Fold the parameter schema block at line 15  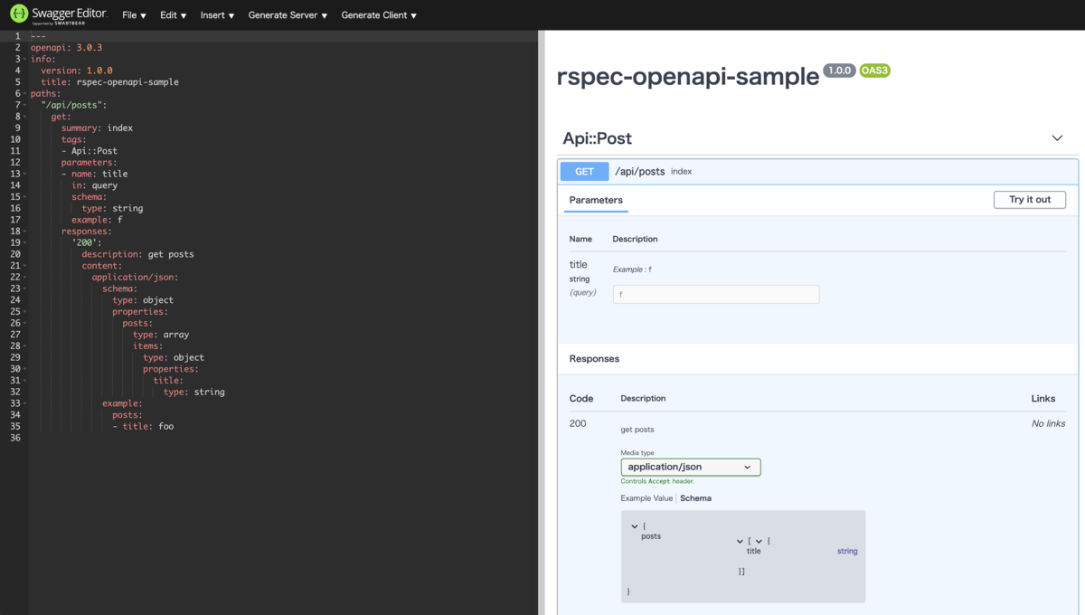(x=24, y=196)
